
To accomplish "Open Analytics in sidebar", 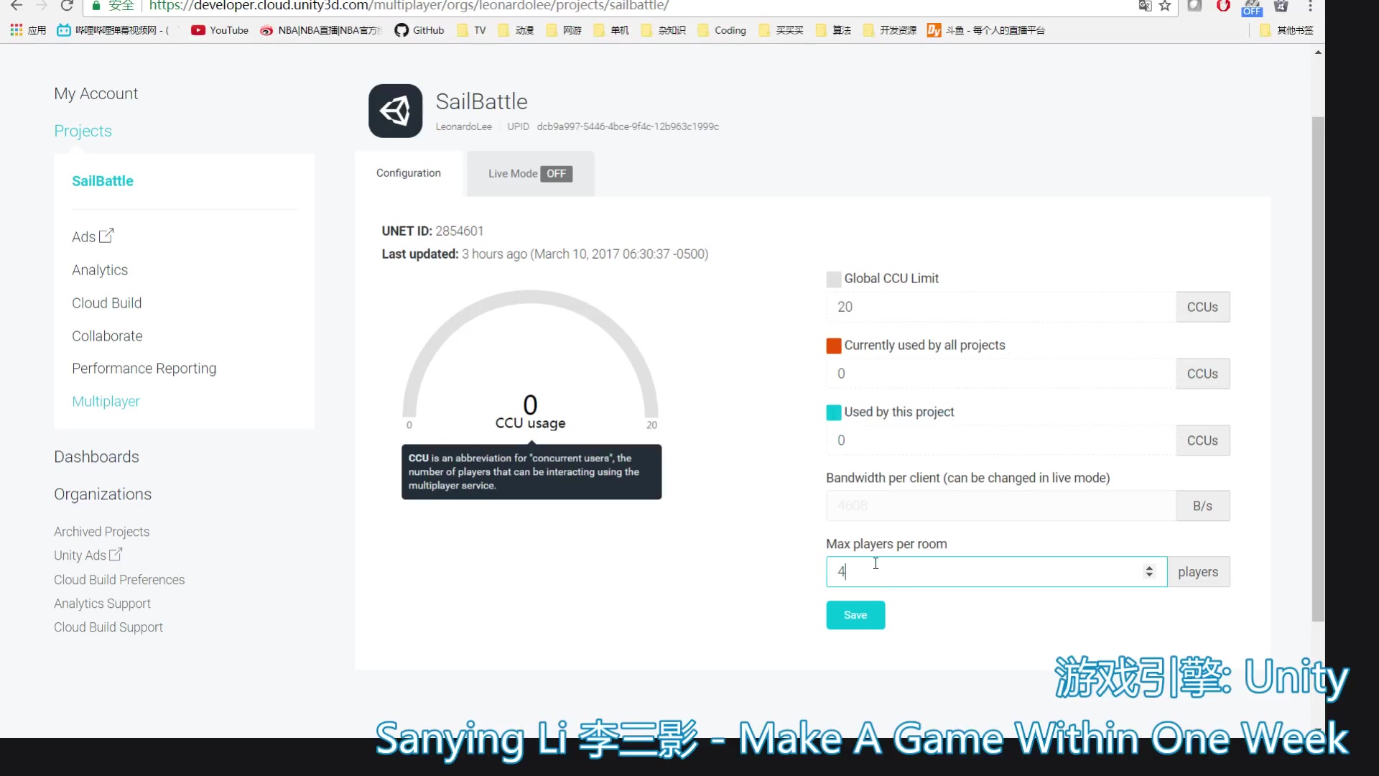I will [x=100, y=270].
